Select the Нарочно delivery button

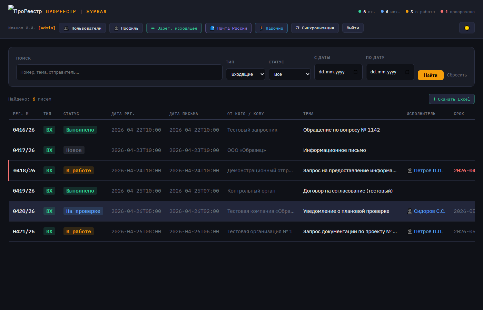coord(271,28)
